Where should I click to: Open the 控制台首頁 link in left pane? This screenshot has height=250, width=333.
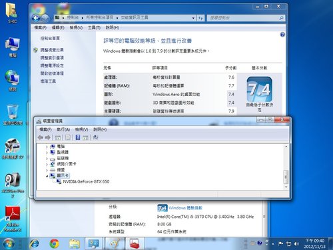[50, 39]
